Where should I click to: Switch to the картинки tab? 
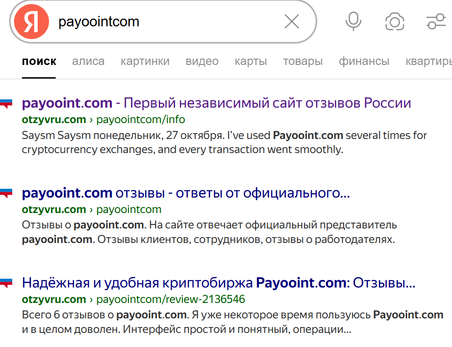(145, 61)
